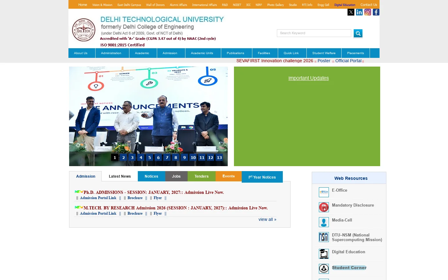The width and height of the screenshot is (448, 280).
Task: Switch to the Latest News tab
Action: [x=120, y=176]
